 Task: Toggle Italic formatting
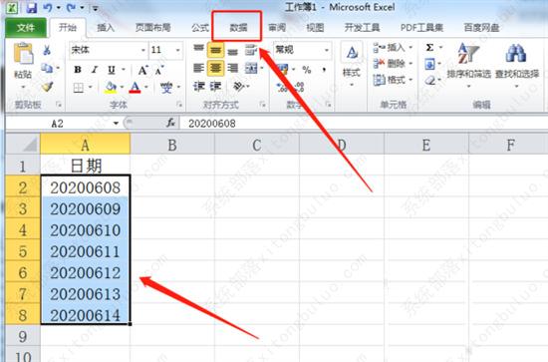pyautogui.click(x=95, y=70)
